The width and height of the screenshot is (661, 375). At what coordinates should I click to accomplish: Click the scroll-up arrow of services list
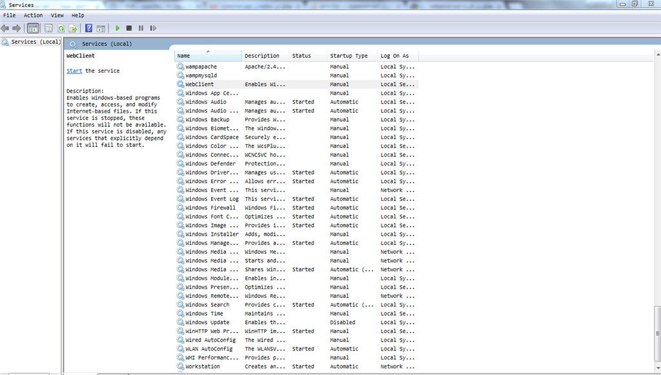coord(658,55)
